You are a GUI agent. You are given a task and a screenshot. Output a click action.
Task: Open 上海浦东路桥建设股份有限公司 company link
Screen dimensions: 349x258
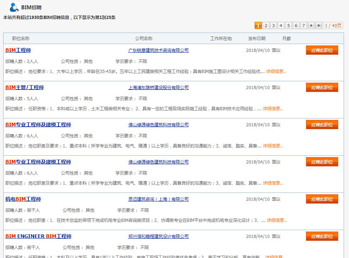(x=158, y=87)
